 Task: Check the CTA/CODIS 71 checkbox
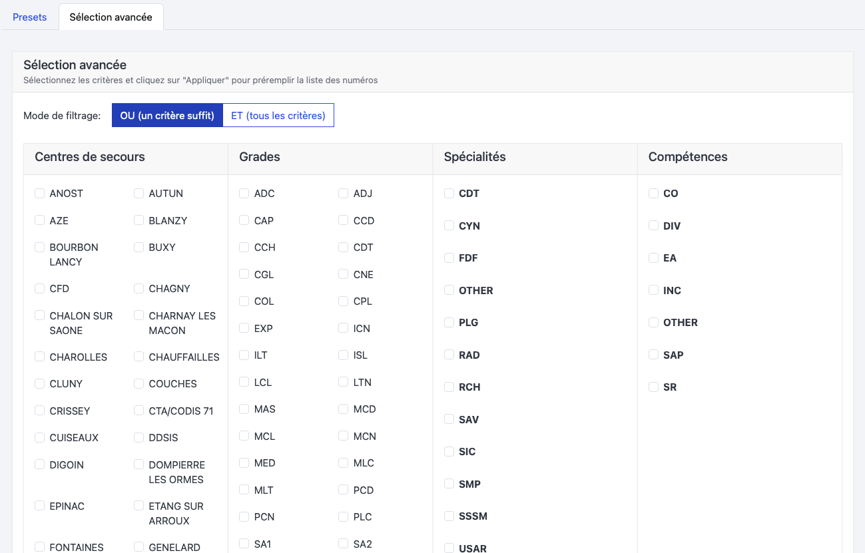click(x=139, y=411)
